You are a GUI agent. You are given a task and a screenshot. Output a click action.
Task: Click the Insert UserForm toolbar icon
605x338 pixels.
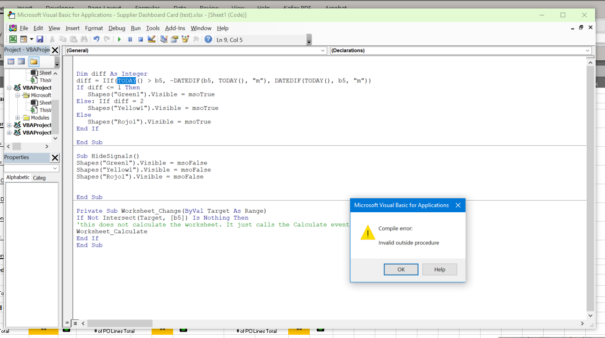(23, 39)
